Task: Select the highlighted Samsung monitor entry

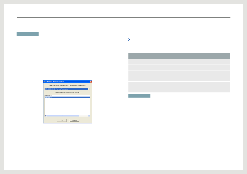Action: [x=67, y=97]
